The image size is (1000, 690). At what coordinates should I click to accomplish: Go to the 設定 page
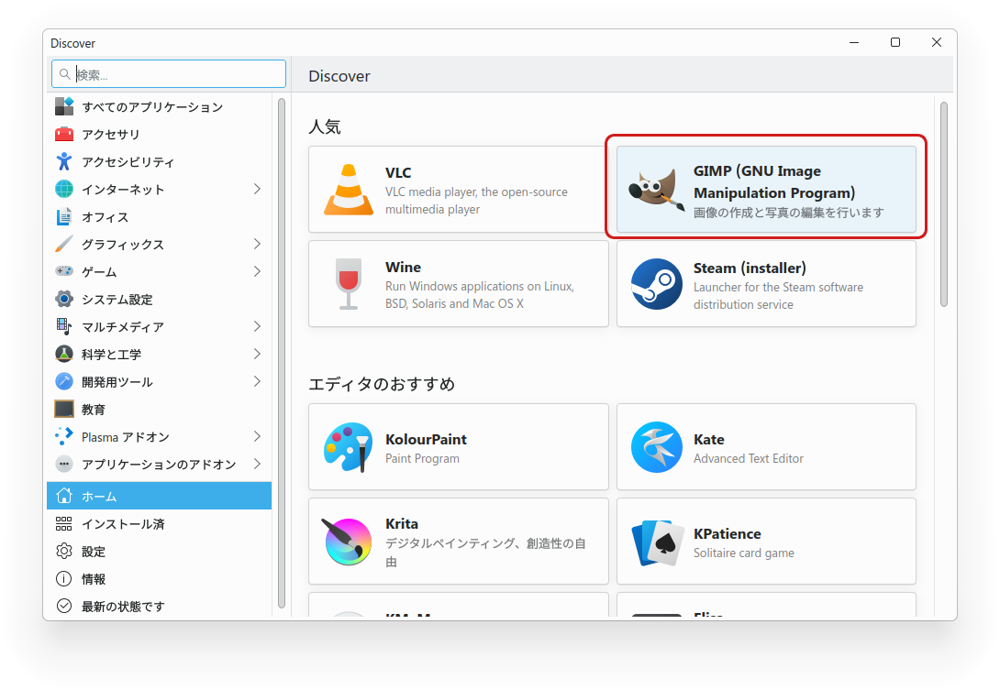click(x=159, y=551)
